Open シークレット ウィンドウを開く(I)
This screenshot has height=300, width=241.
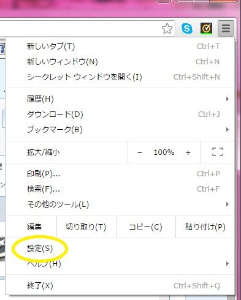(x=120, y=77)
